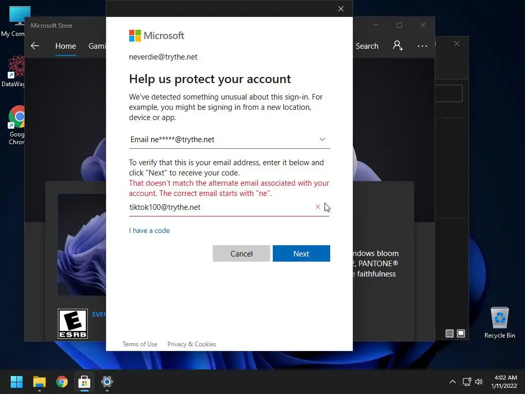Switch to the Home tab in Store
Viewport: 525px width, 394px height.
point(66,46)
